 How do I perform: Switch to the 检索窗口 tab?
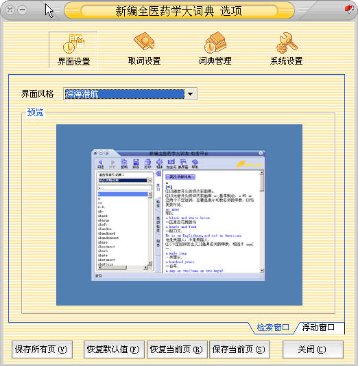click(273, 328)
